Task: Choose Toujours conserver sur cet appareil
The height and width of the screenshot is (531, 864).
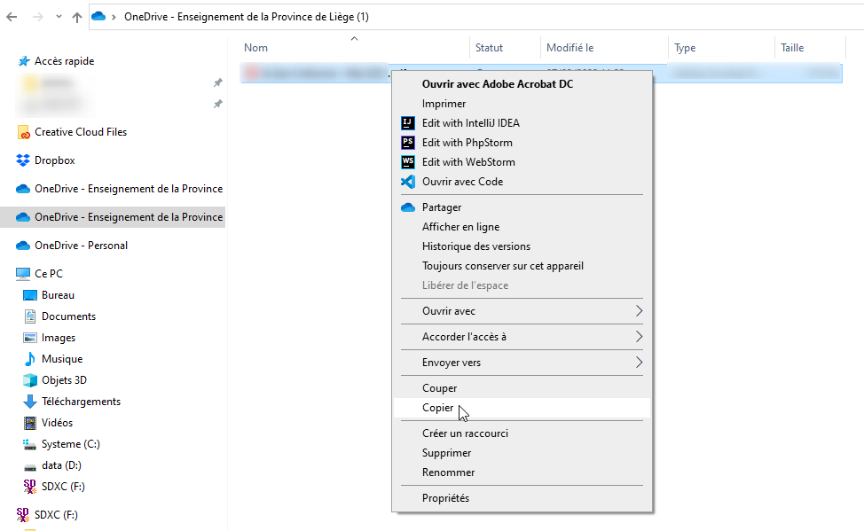Action: pos(503,266)
